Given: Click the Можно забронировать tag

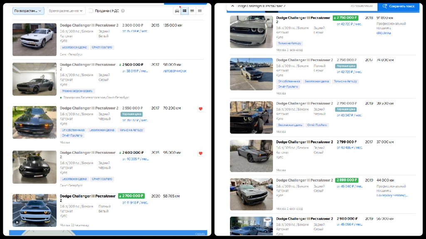Looking at the screenshot, I should (77, 91).
